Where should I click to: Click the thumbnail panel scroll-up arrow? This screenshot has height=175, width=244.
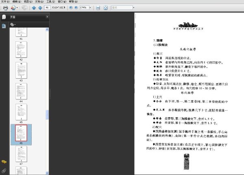pyautogui.click(x=47, y=30)
